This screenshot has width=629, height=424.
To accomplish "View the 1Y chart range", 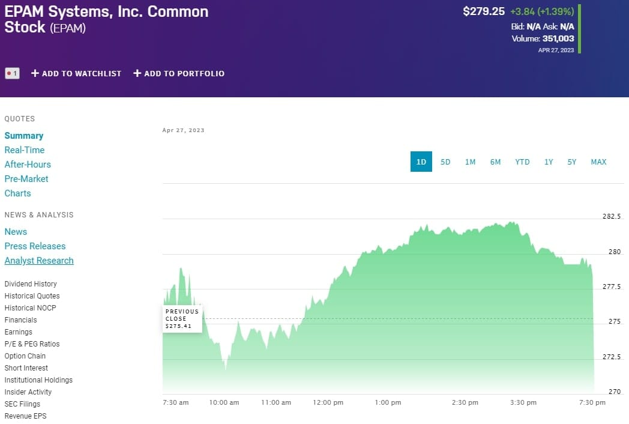I will coord(549,162).
